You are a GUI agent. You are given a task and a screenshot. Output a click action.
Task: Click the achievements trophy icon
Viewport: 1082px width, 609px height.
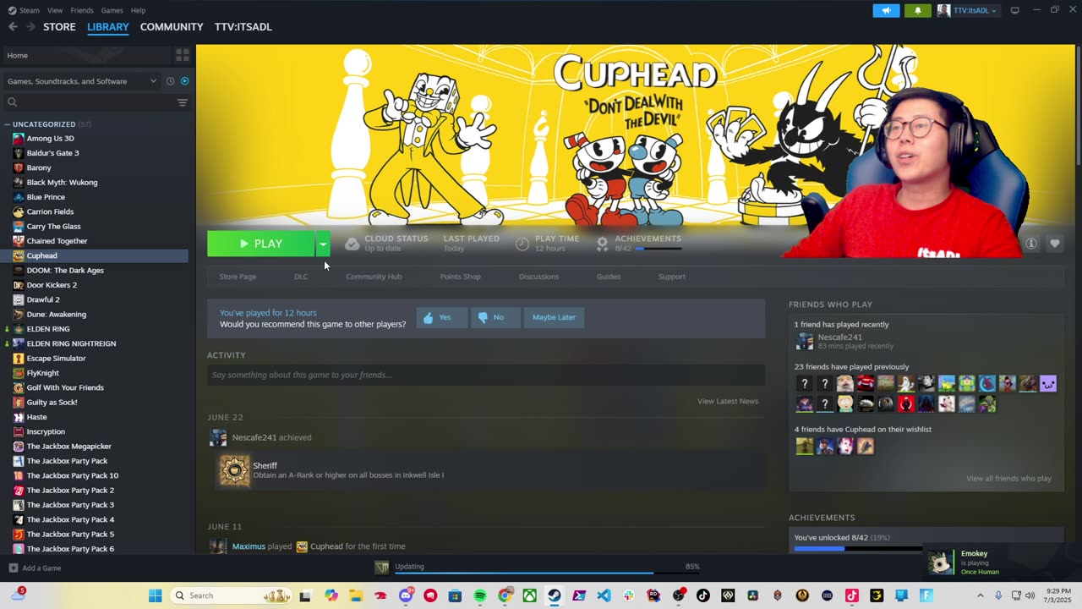[x=602, y=244]
